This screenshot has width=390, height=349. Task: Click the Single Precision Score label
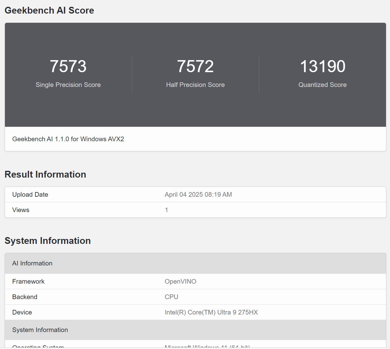[x=68, y=85]
